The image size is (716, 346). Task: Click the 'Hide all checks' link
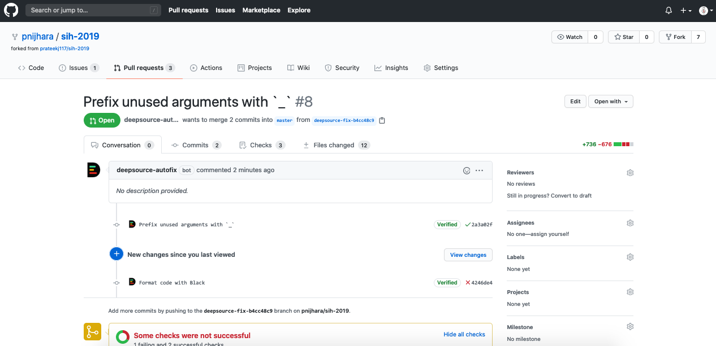[464, 334]
